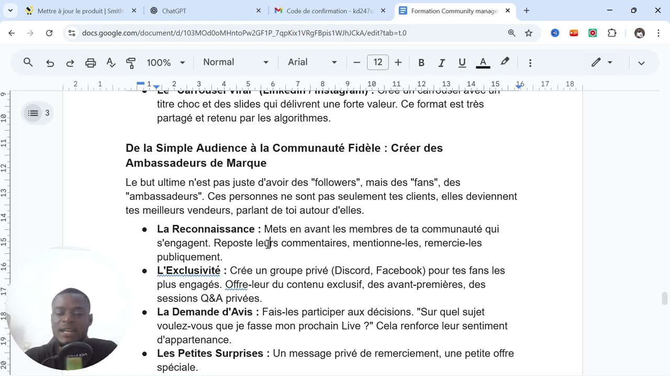Go forward in browser history
The height and width of the screenshot is (376, 670).
point(30,33)
